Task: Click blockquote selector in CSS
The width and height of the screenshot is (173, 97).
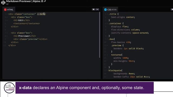Action: (115, 70)
